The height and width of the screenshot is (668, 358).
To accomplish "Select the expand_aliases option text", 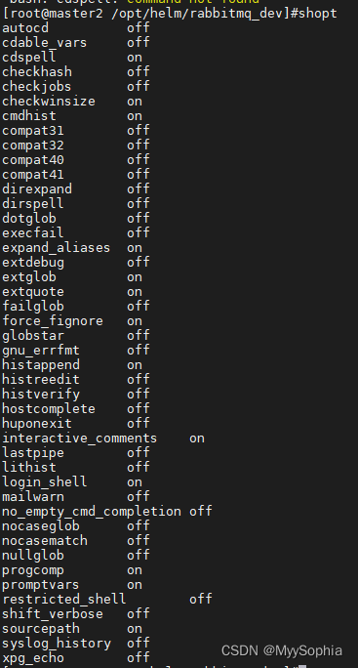I will click(x=57, y=248).
